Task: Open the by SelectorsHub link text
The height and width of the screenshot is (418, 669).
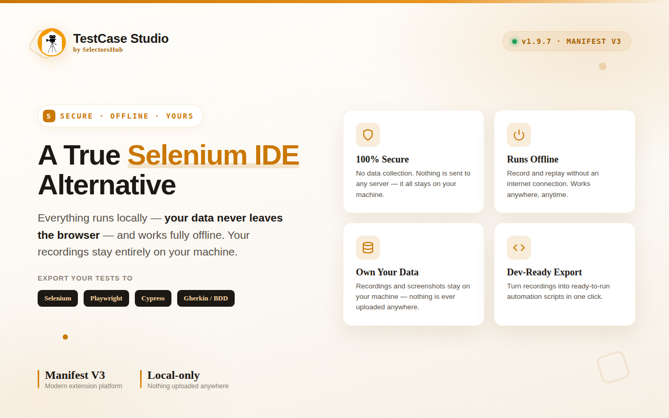Action: point(98,50)
